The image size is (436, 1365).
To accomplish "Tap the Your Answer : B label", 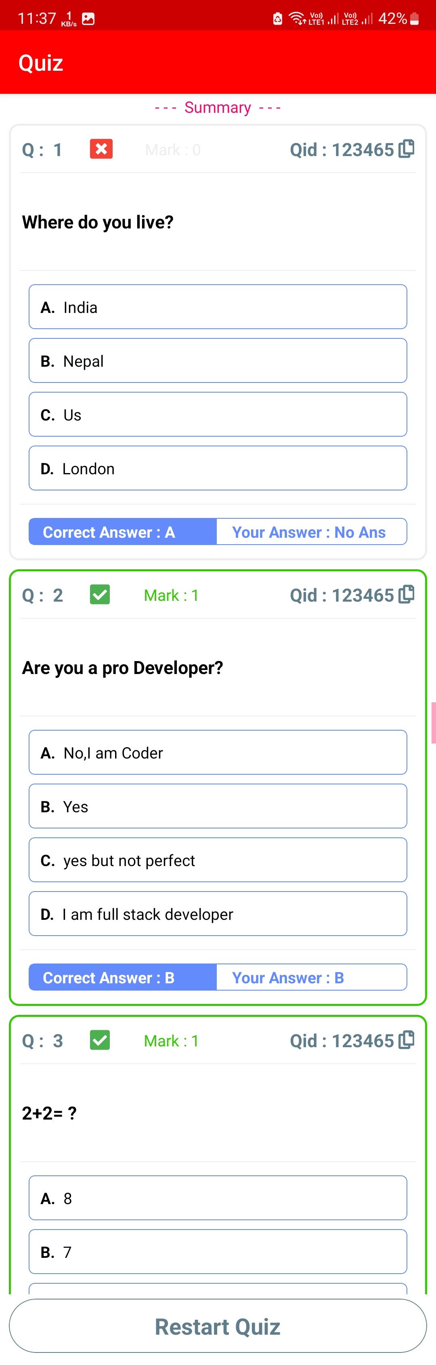I will click(311, 978).
